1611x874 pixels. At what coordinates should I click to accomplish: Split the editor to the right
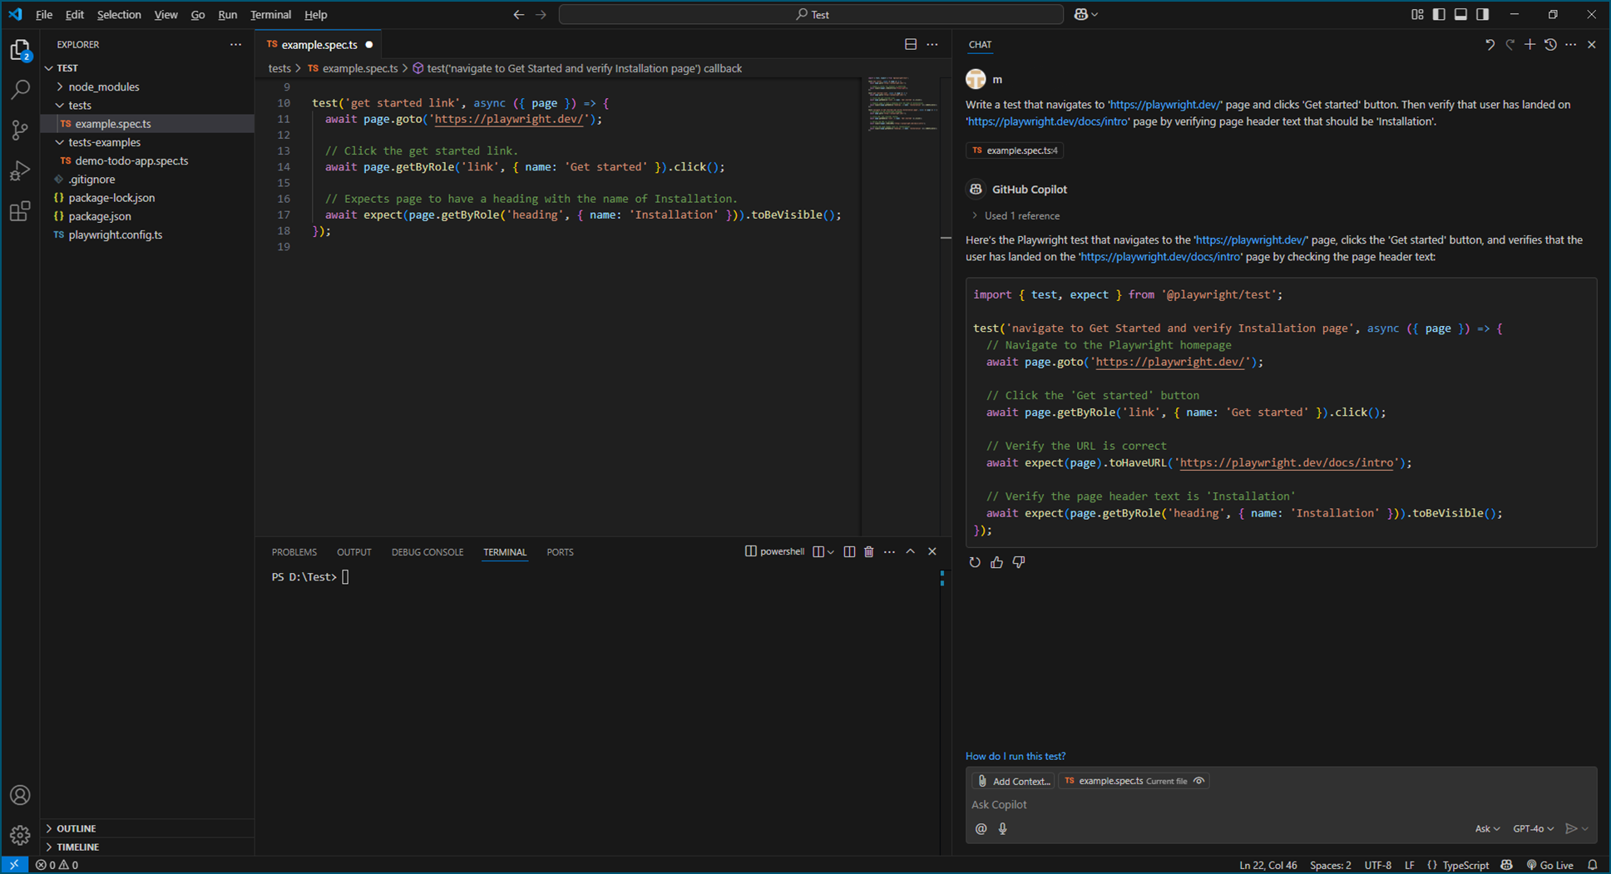click(x=911, y=45)
